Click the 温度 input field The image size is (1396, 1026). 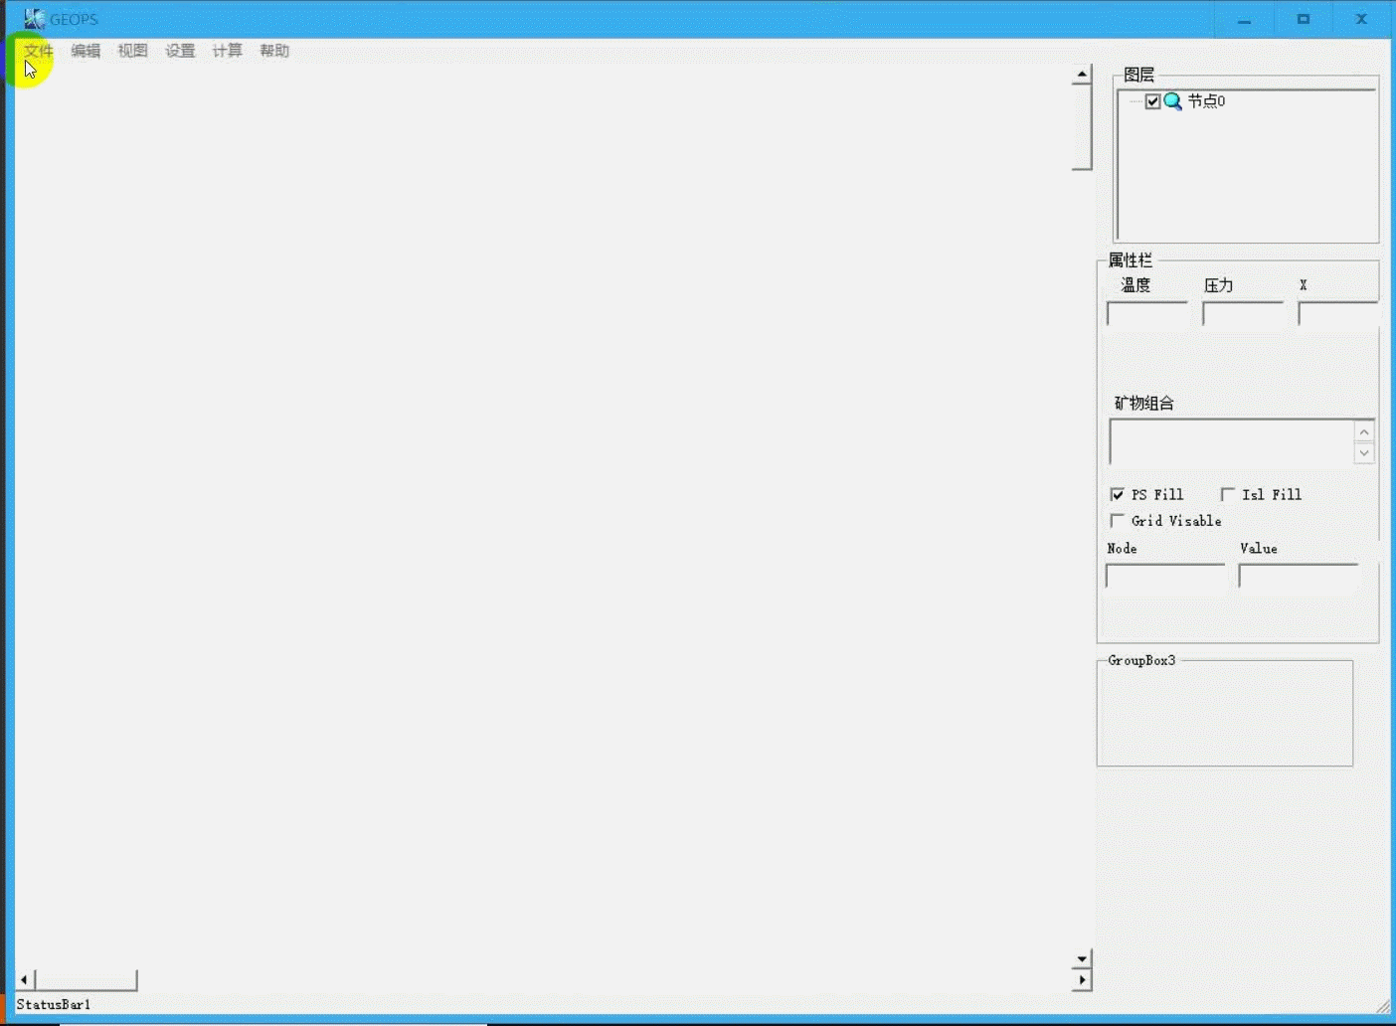click(x=1146, y=314)
